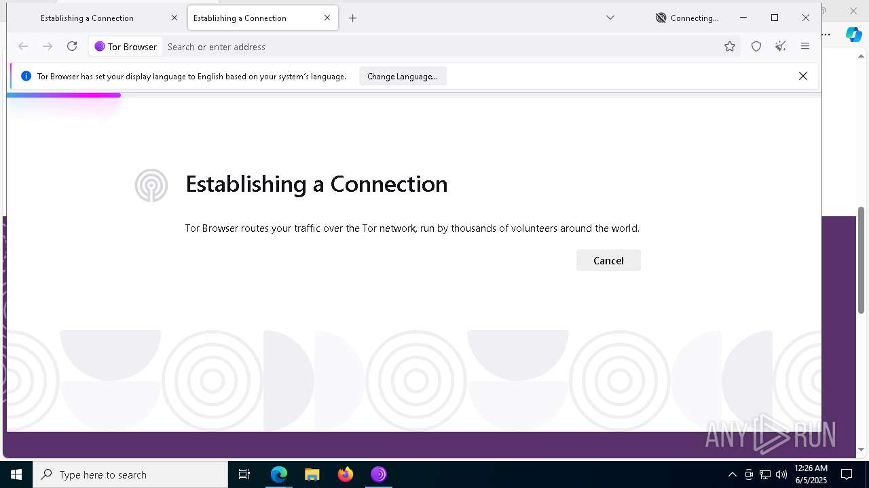The image size is (869, 488).
Task: Open the shield security level icon
Action: coord(756,46)
